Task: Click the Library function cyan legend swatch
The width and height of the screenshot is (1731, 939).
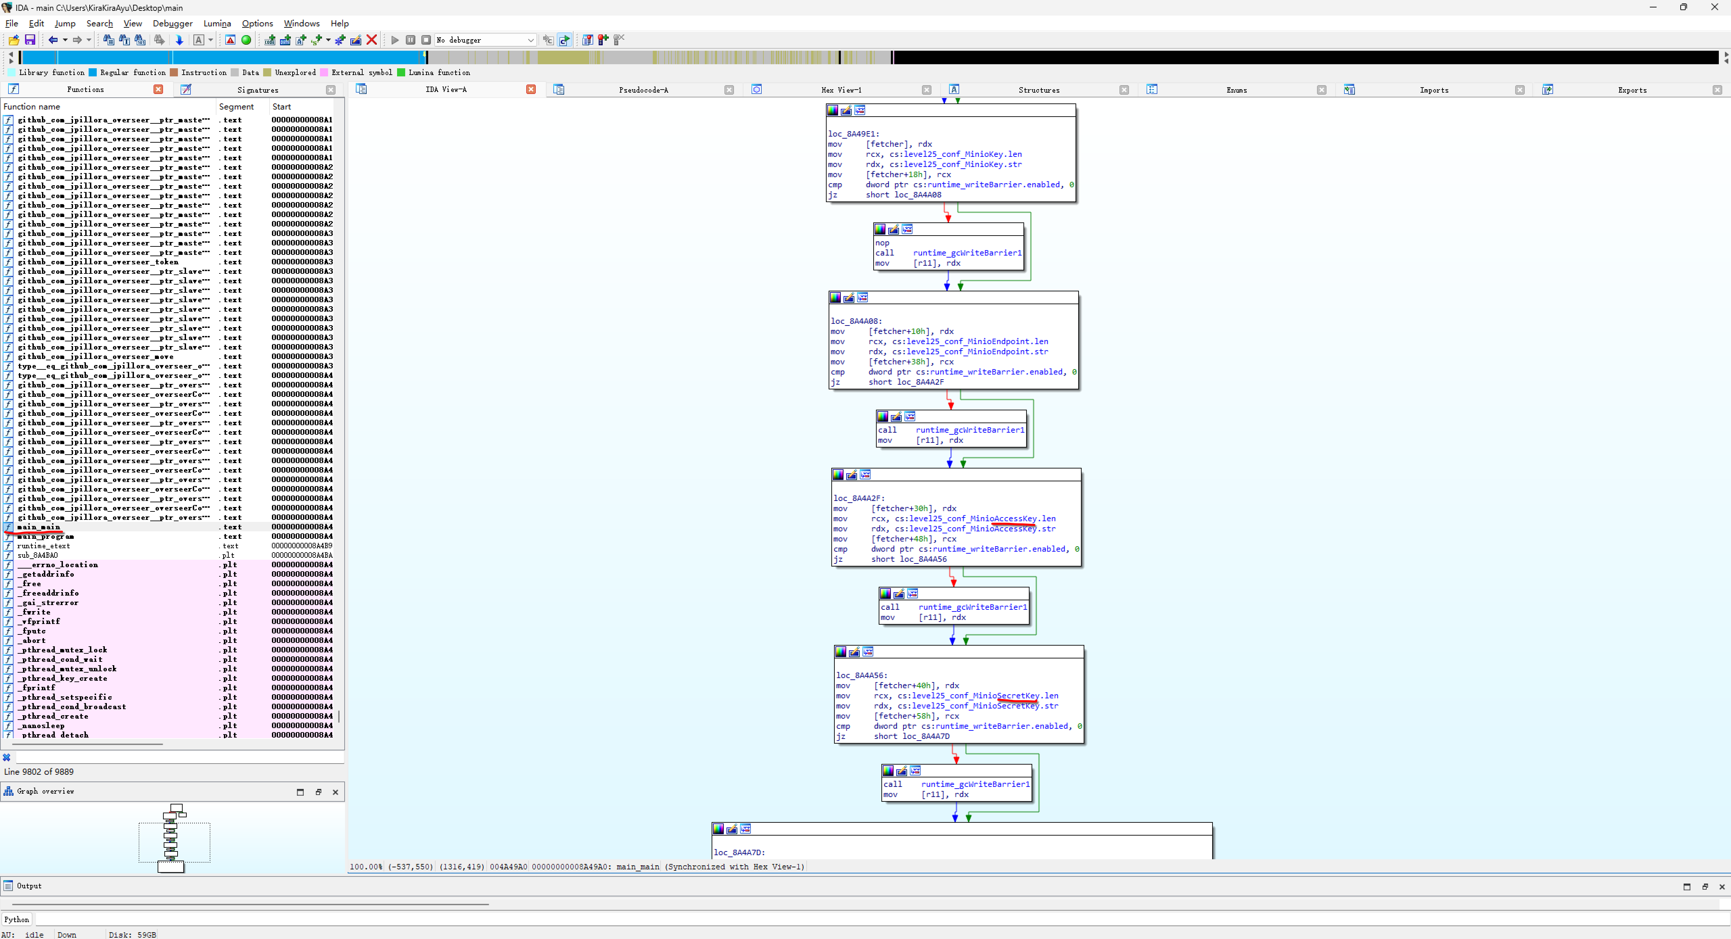Action: 11,73
